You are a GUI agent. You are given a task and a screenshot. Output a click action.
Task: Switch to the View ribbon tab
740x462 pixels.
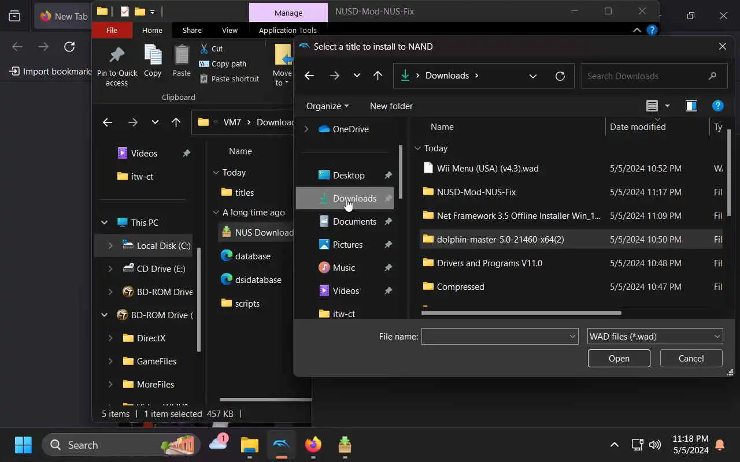(230, 30)
